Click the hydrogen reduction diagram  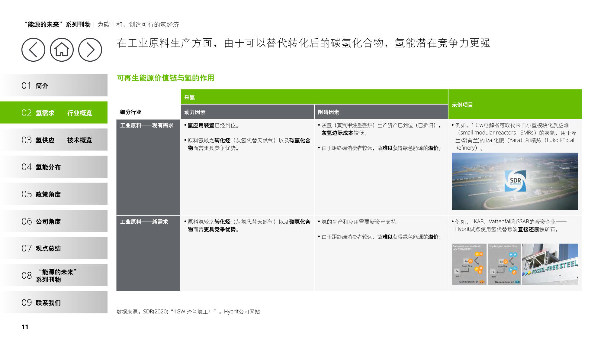point(504,264)
